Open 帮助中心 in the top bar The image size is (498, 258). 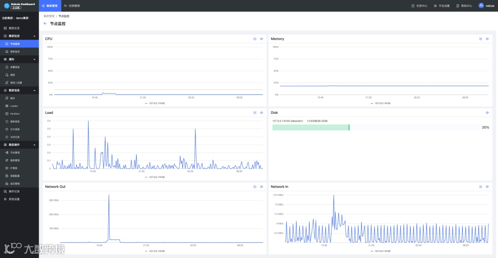tap(464, 6)
